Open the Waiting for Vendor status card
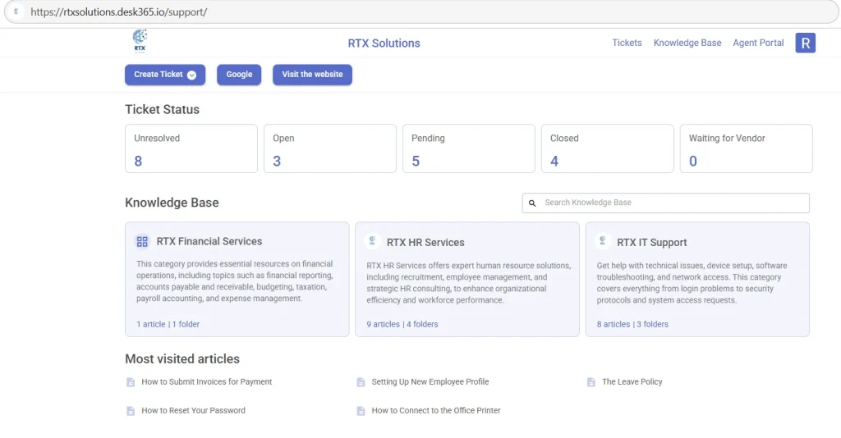 pos(746,148)
